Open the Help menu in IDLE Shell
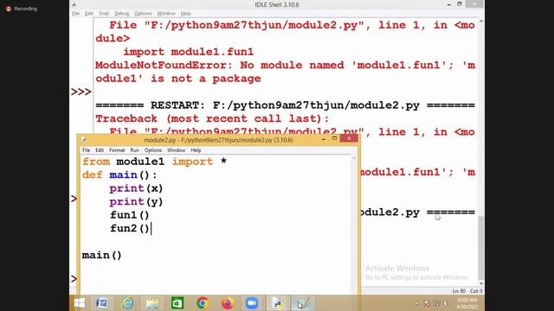Viewport: 554px width, 311px height. click(185, 14)
